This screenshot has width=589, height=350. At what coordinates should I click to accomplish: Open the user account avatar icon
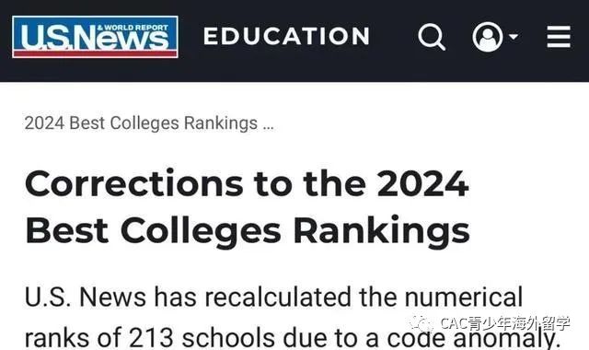(x=488, y=37)
